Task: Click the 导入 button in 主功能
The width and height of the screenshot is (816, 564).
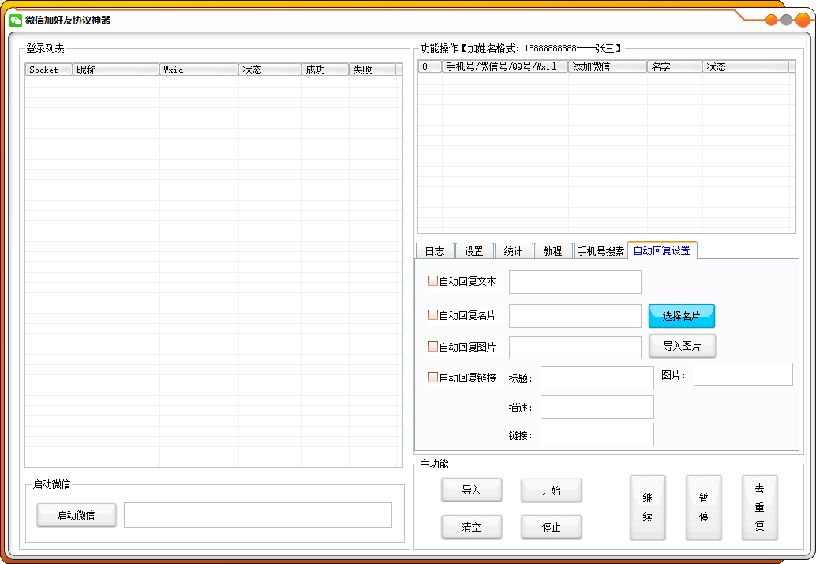Action: 472,490
